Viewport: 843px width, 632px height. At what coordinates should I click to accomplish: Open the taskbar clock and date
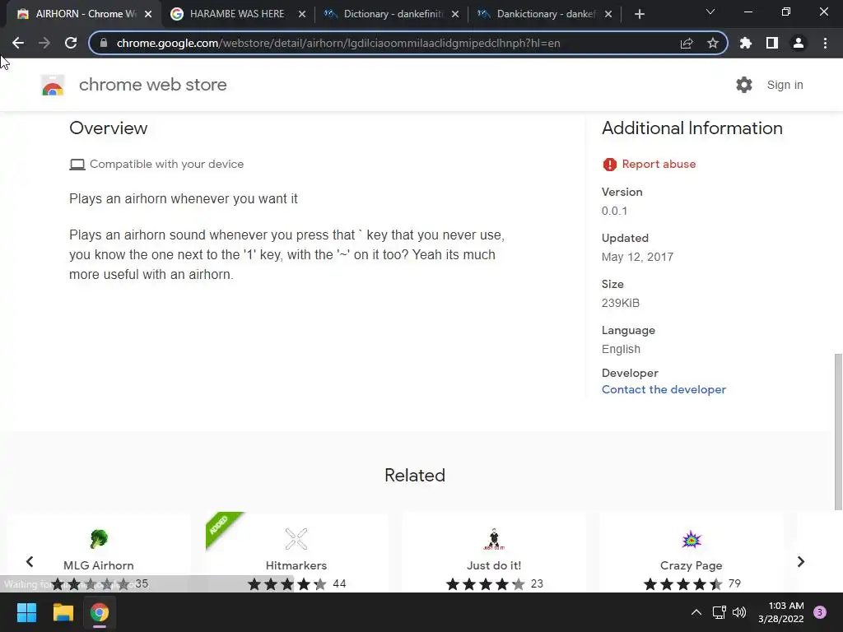pyautogui.click(x=780, y=612)
